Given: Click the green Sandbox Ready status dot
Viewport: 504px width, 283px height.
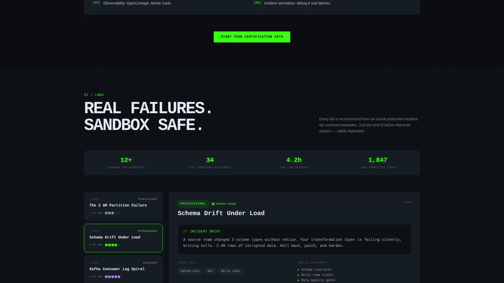Looking at the screenshot, I should coord(213,204).
